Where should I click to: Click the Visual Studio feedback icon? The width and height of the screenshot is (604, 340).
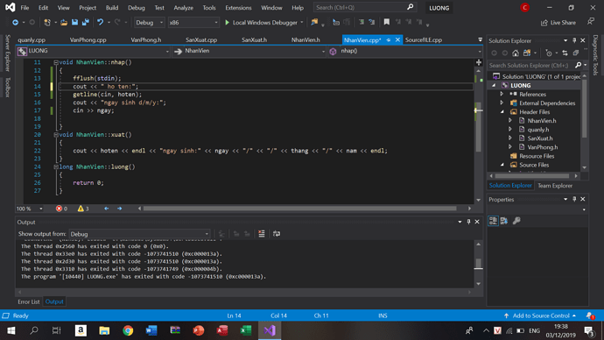coord(591,22)
